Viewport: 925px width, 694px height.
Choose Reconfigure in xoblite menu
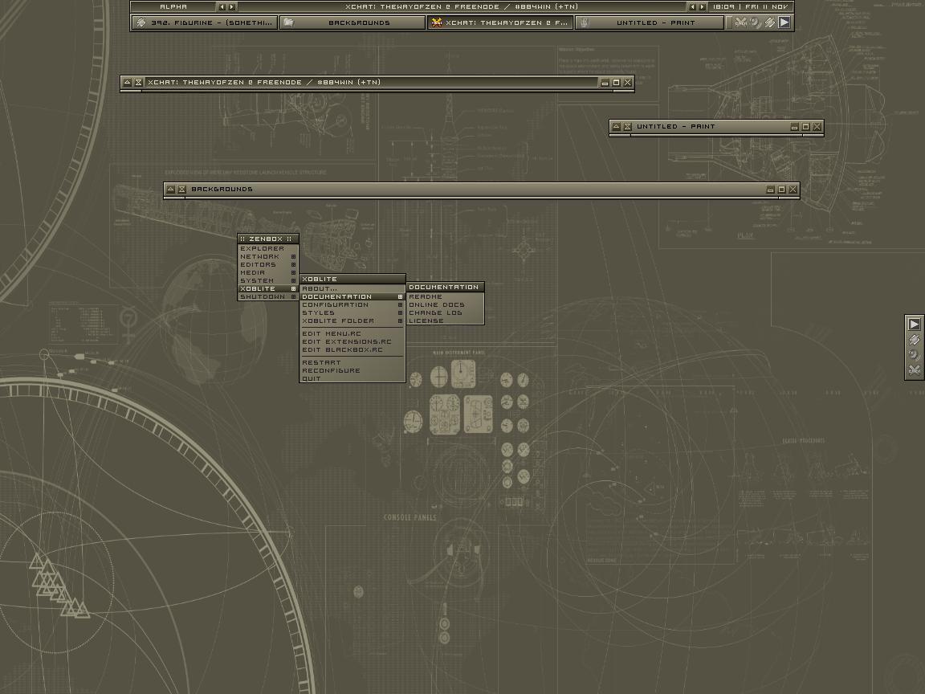[x=352, y=370]
